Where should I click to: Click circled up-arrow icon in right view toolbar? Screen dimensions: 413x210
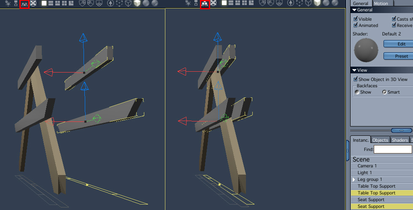[291, 3]
